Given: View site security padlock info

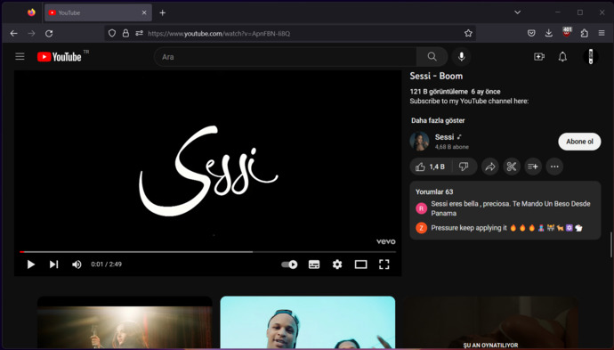Looking at the screenshot, I should point(125,34).
